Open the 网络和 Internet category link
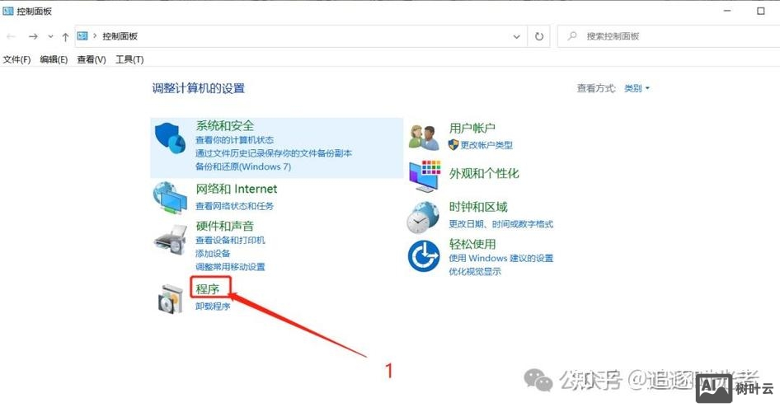The image size is (780, 412). [237, 189]
